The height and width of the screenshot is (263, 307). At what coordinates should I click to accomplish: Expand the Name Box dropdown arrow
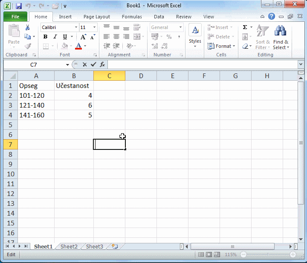coord(67,64)
